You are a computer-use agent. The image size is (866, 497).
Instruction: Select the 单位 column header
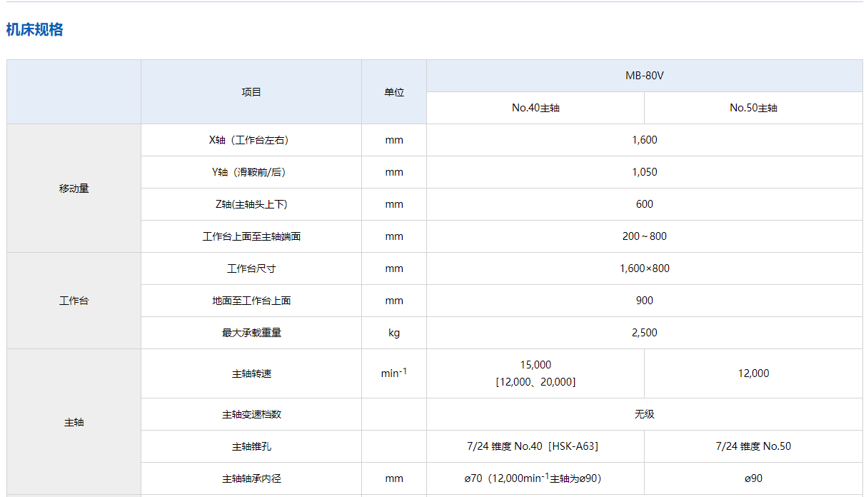click(394, 92)
